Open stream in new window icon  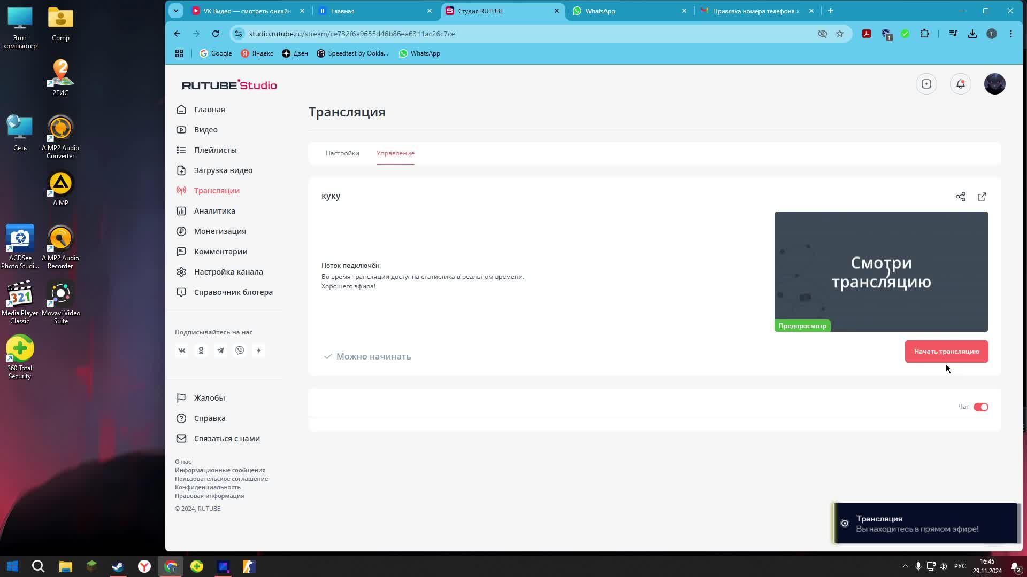pyautogui.click(x=982, y=197)
